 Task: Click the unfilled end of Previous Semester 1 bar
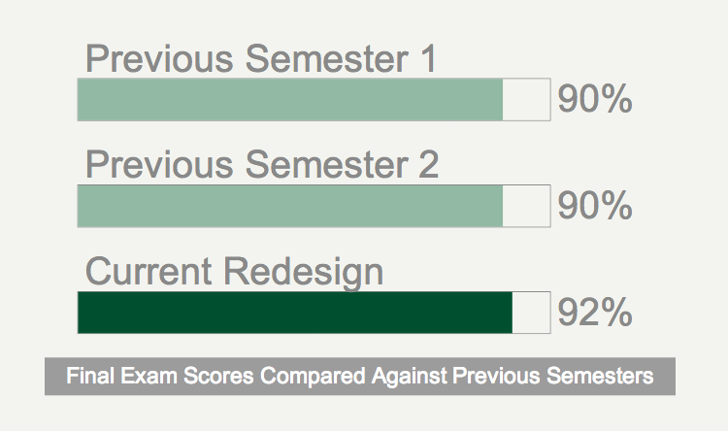click(526, 100)
